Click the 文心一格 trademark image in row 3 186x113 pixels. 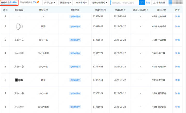coord(19,40)
